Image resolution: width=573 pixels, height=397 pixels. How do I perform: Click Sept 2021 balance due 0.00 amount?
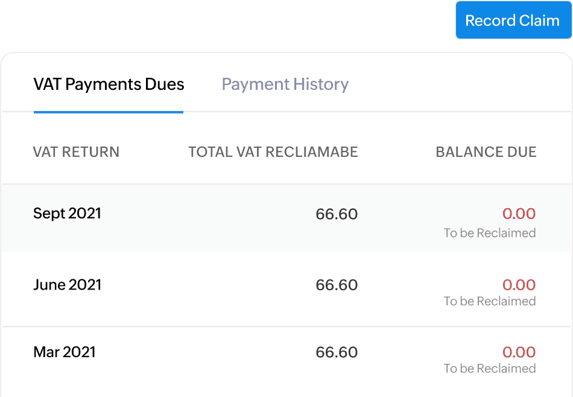519,214
